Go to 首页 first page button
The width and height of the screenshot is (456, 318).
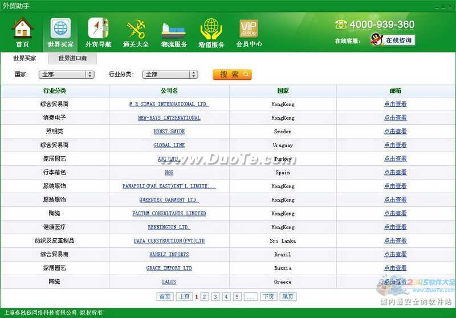(x=165, y=296)
